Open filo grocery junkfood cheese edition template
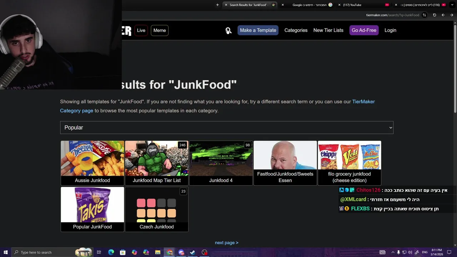This screenshot has height=257, width=457. click(350, 163)
